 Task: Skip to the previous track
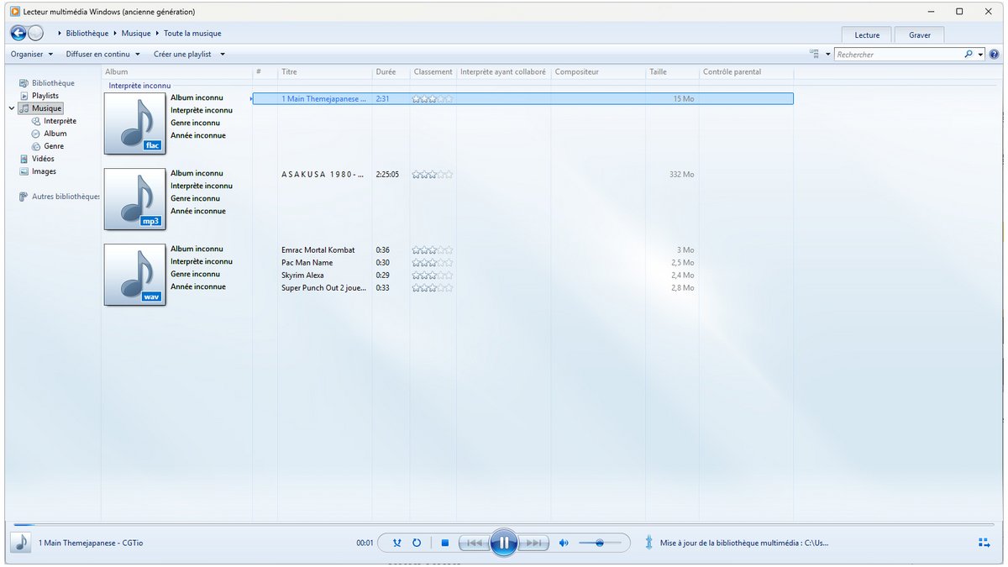[x=474, y=543]
